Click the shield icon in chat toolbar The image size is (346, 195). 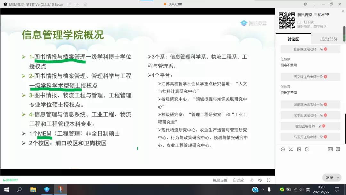(307, 149)
